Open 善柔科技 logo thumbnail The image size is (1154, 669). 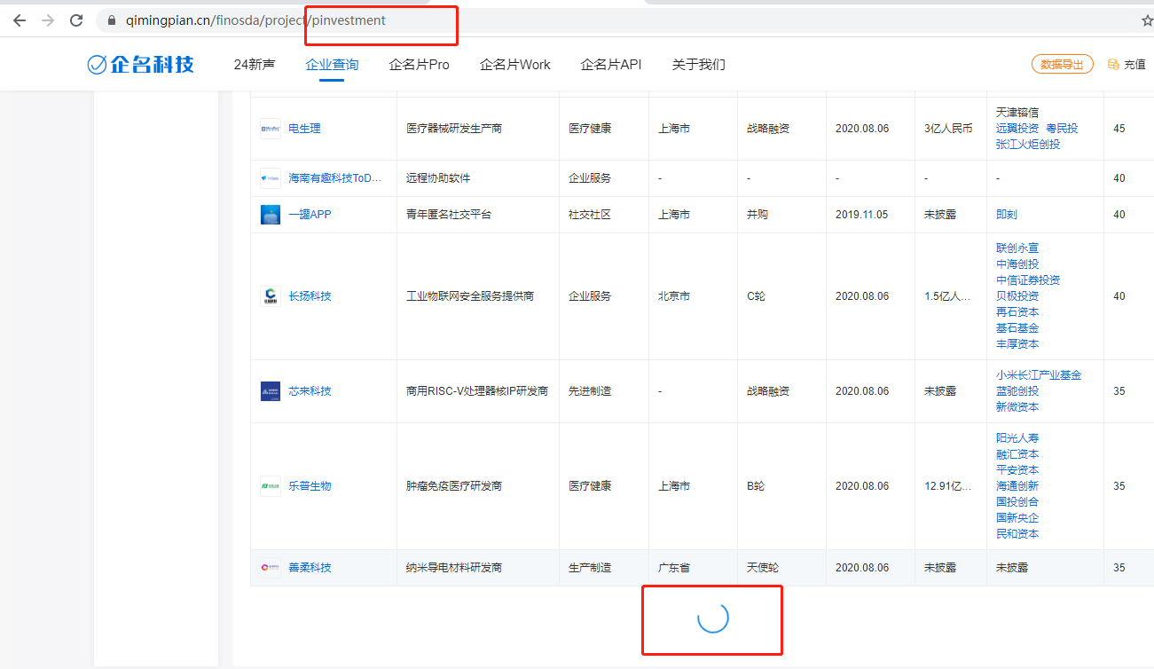point(271,567)
